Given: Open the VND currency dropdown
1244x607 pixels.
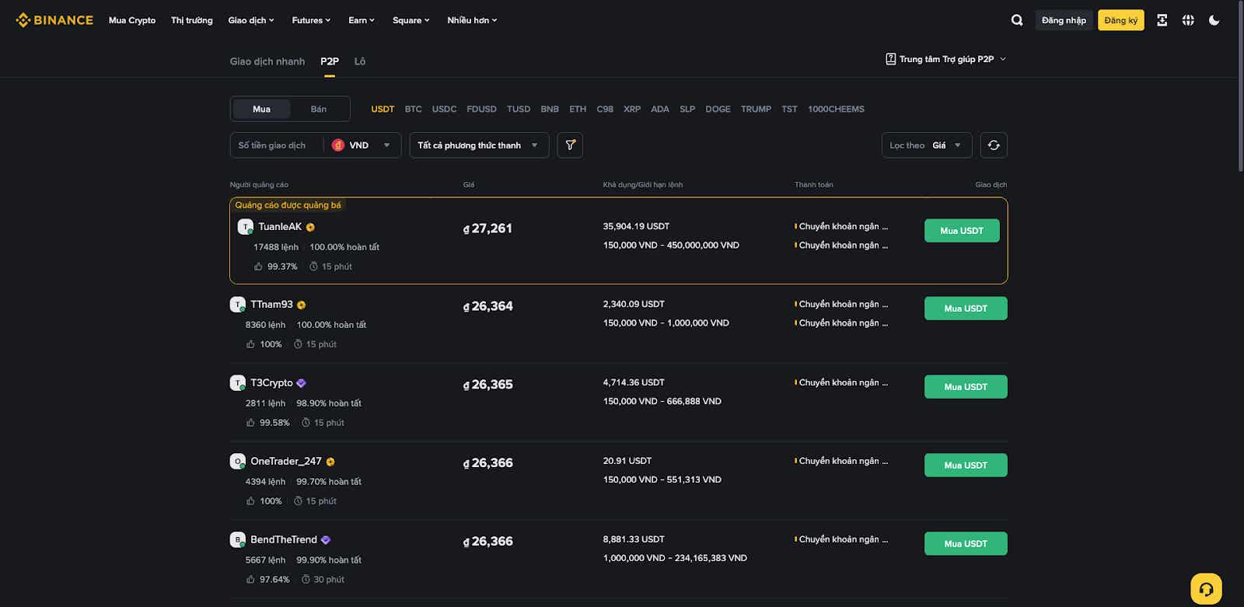Looking at the screenshot, I should pos(362,145).
